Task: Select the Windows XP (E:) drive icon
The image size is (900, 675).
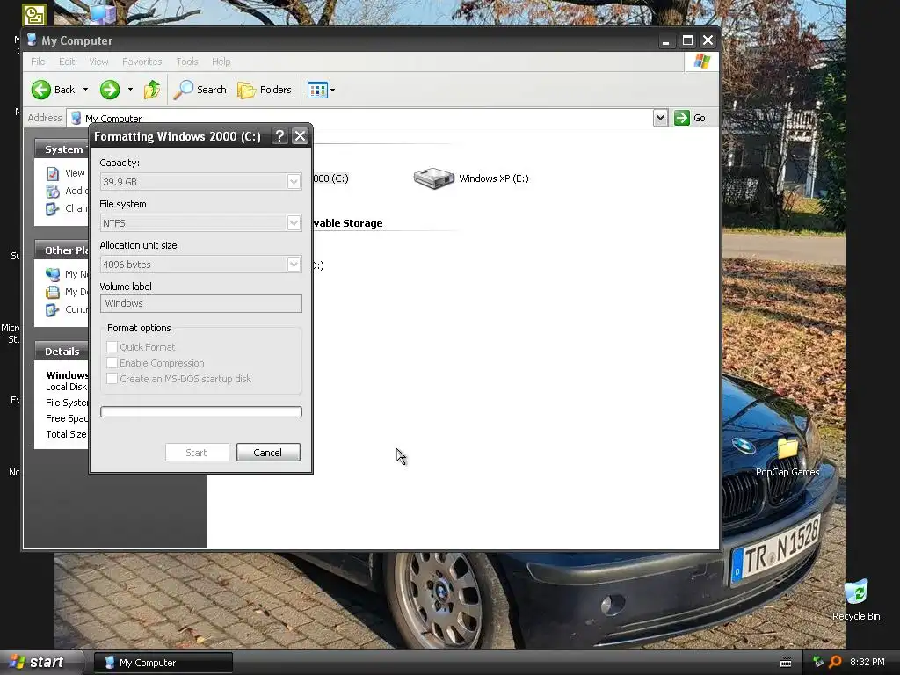Action: click(x=433, y=178)
